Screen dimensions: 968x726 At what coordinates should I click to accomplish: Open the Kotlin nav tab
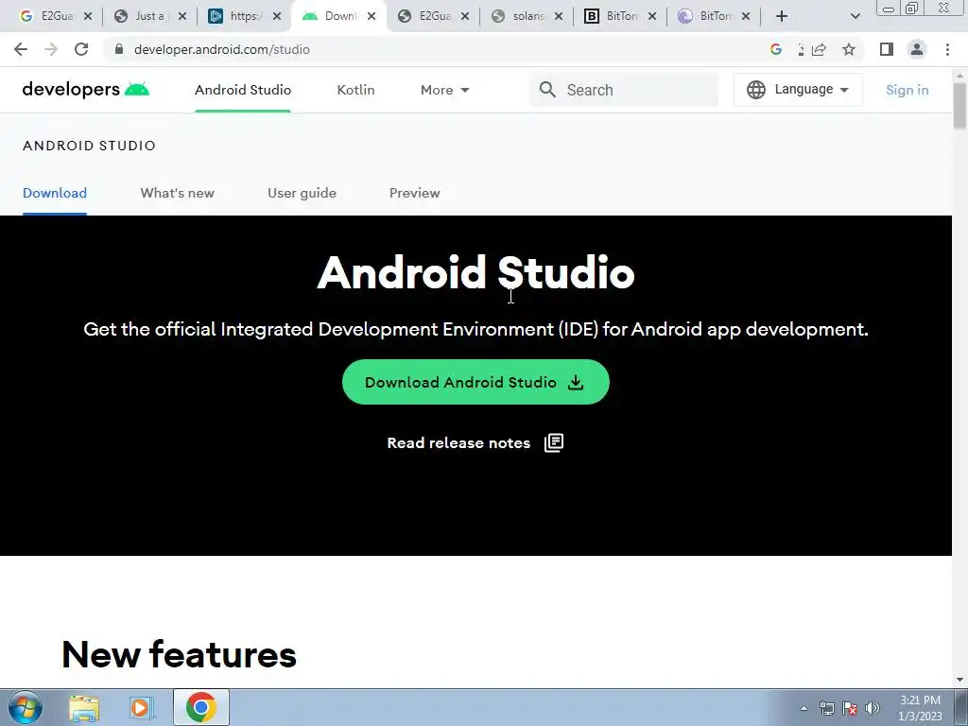pos(355,90)
